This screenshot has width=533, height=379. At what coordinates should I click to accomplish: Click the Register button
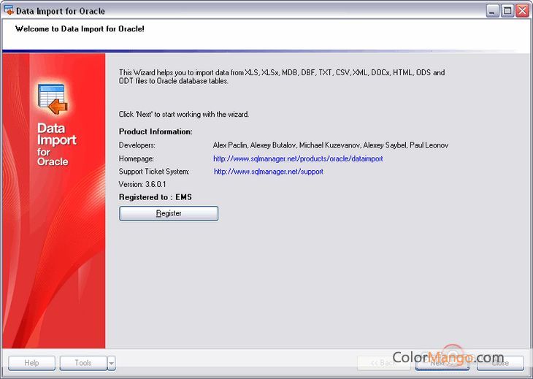pyautogui.click(x=169, y=213)
